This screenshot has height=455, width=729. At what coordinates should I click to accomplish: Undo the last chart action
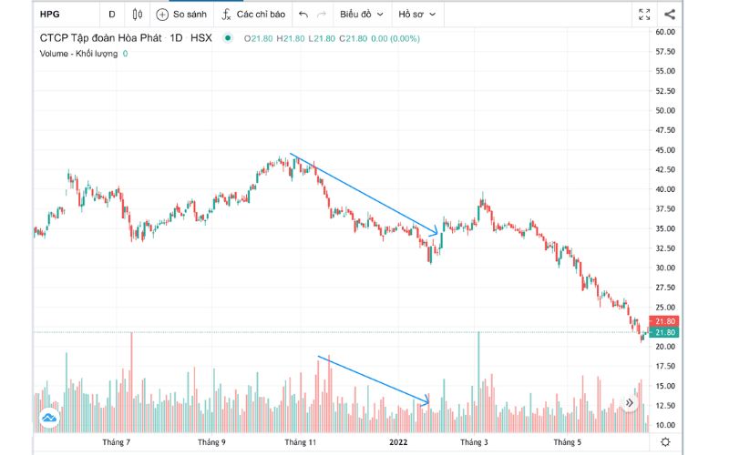coord(303,15)
